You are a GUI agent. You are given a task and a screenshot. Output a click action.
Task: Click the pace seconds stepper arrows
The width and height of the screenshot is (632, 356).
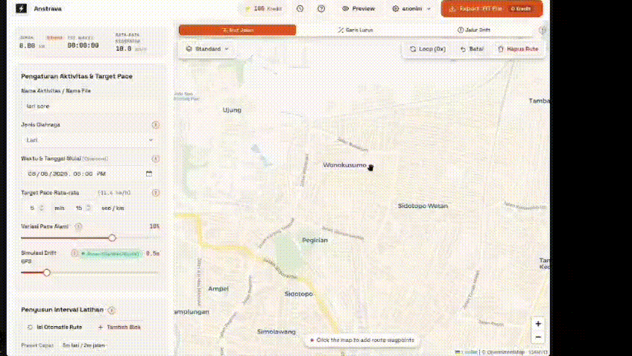tap(88, 208)
